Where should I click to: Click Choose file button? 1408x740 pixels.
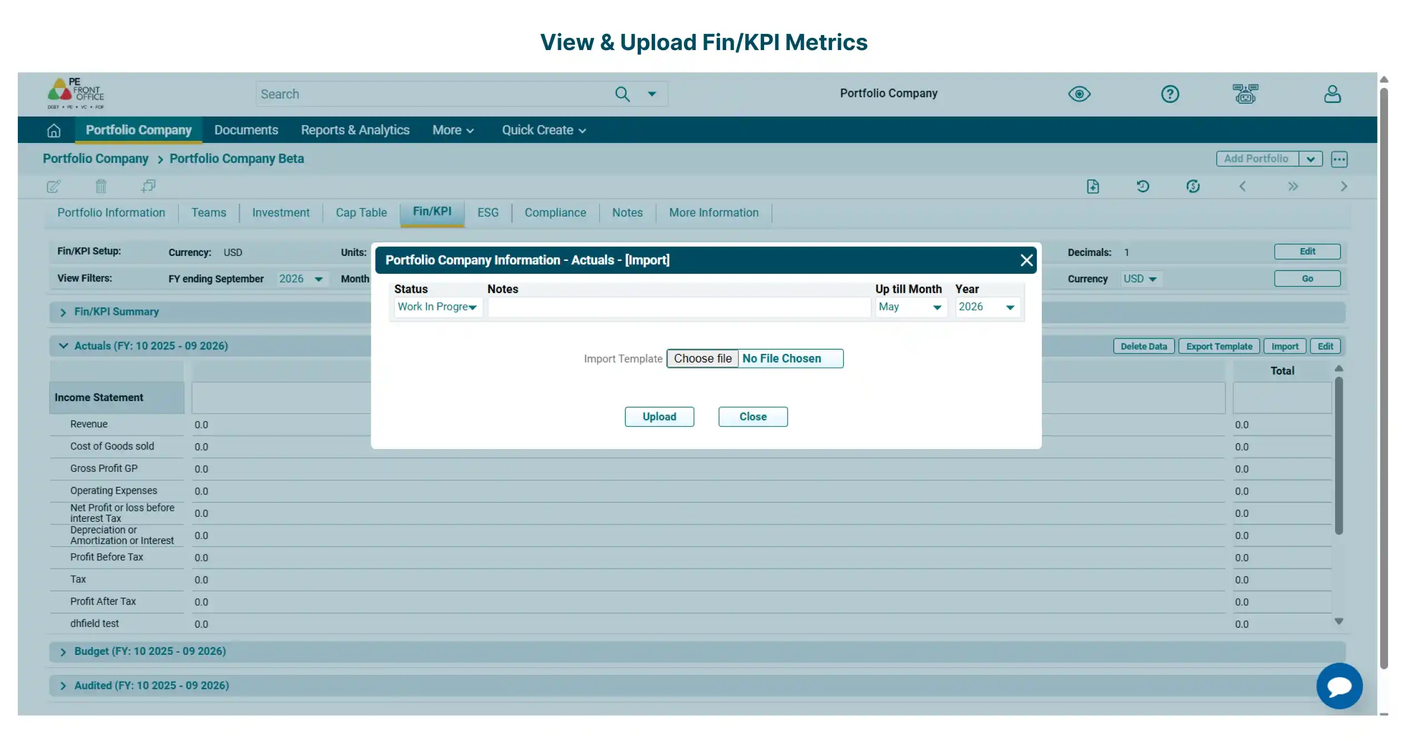[x=702, y=359]
